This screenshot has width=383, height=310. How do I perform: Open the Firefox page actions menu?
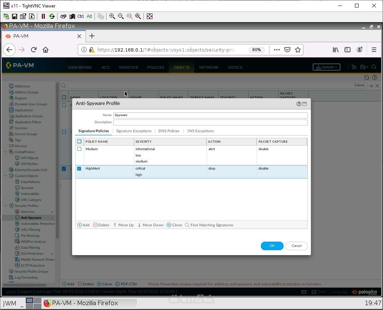click(277, 50)
